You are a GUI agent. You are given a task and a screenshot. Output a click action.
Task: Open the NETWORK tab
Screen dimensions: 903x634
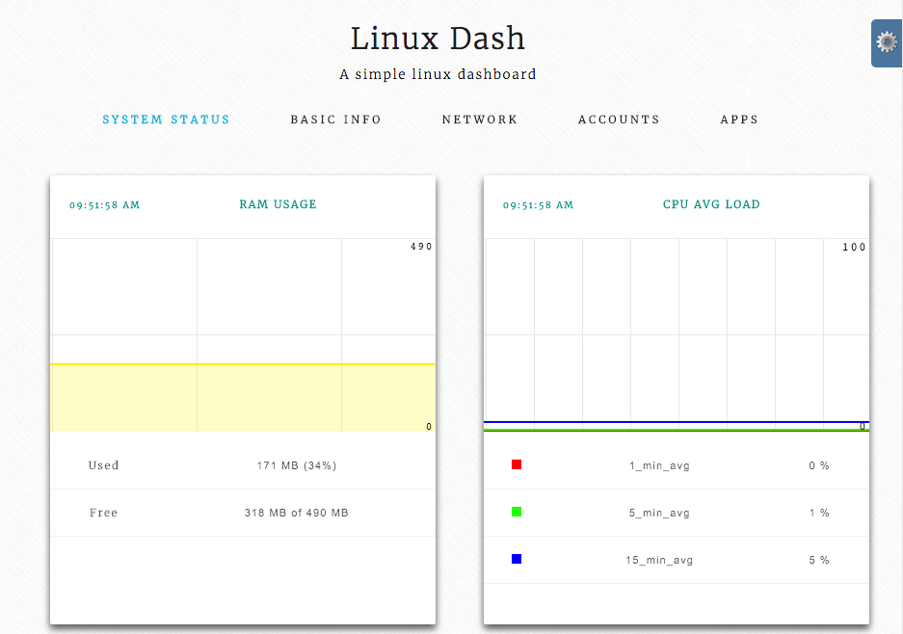480,119
